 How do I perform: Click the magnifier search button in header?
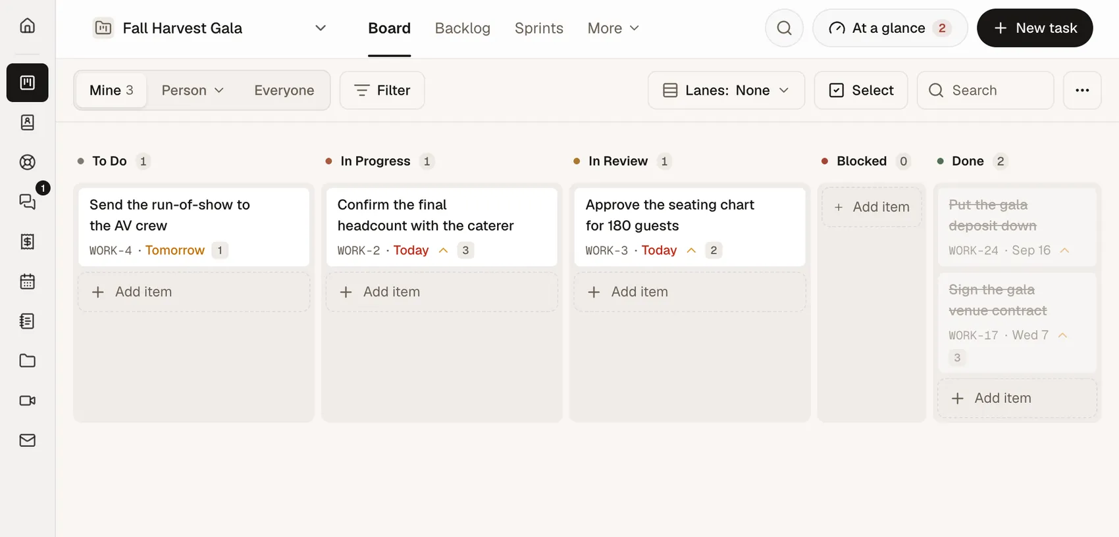[x=784, y=28]
